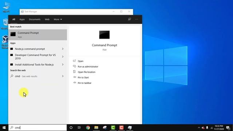The width and height of the screenshot is (233, 131).
Task: Switch to the Apps search tab
Action: [22, 19]
